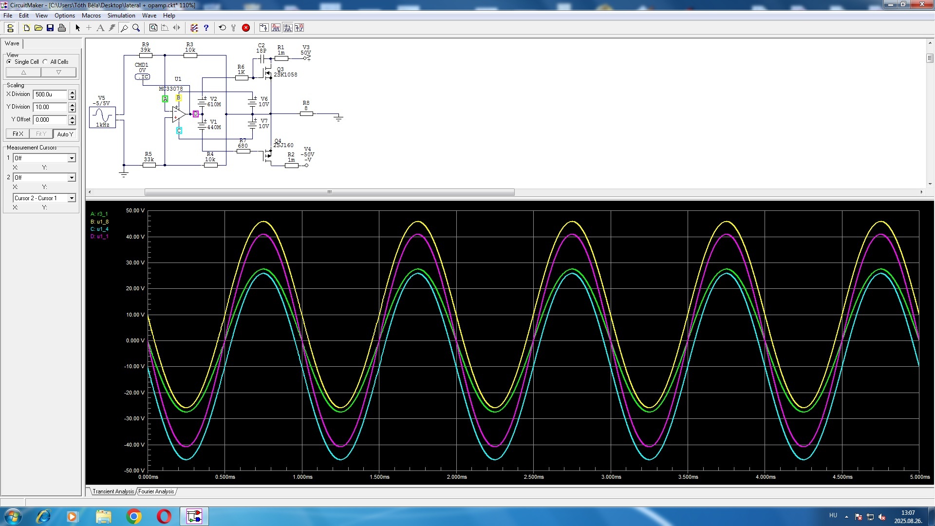This screenshot has height=526, width=935.
Task: Show waveform-only window layout
Action: [x=276, y=28]
